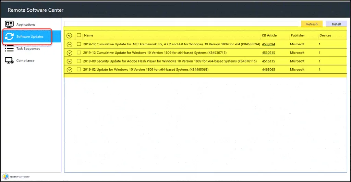351x182 pixels.
Task: Tick the select-all checkbox beside Name header
Action: 79,35
